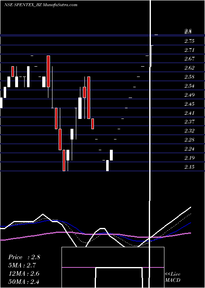The height and width of the screenshot is (288, 205).
Task: Click the 12MA : 2.6 readout
Action: (x=24, y=273)
